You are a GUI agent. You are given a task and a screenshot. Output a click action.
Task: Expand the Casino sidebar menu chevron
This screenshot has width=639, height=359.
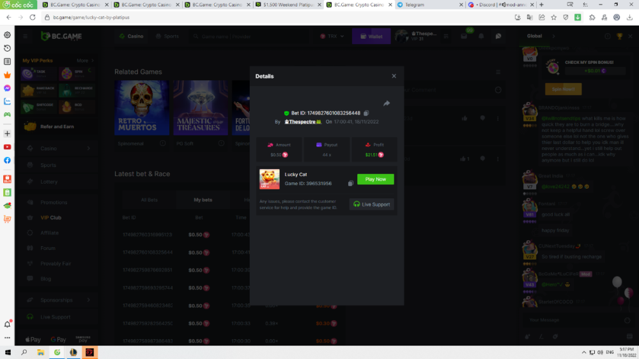88,149
